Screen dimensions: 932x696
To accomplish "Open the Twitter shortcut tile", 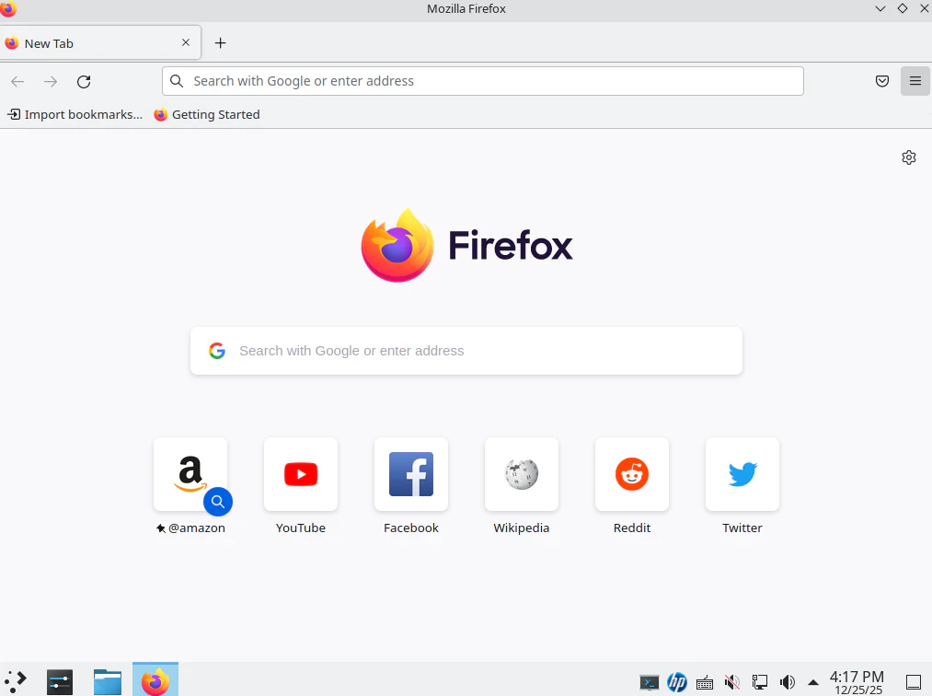I will coord(742,474).
